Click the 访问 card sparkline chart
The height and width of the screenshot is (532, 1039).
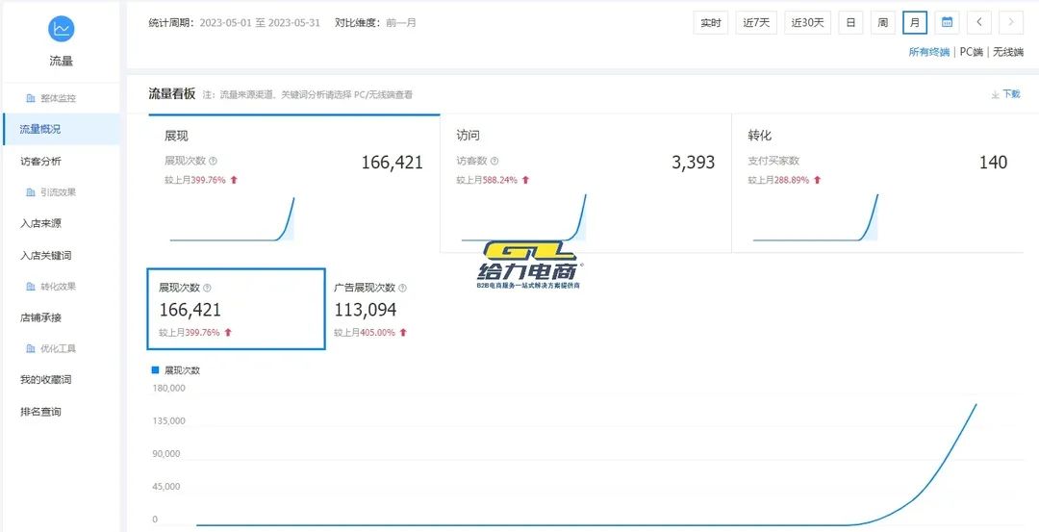pos(524,218)
